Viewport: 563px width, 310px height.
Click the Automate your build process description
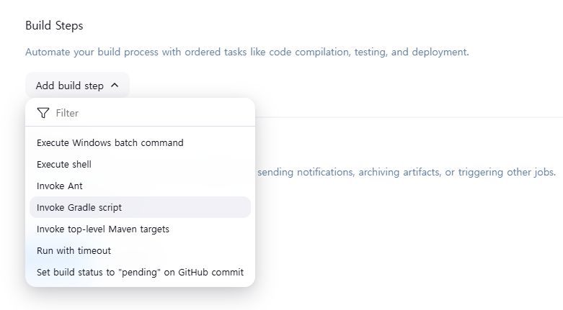click(x=247, y=52)
